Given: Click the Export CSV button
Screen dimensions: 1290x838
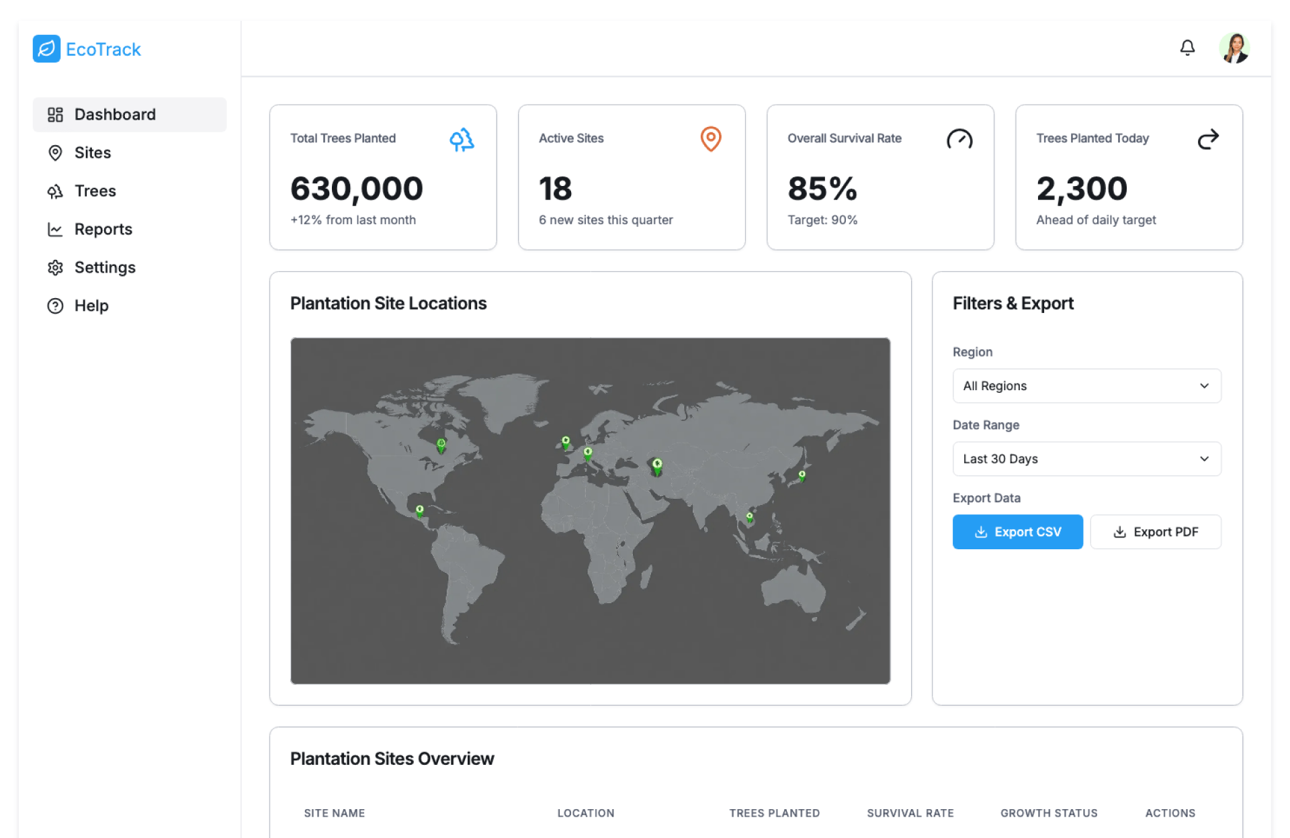Looking at the screenshot, I should 1017,532.
